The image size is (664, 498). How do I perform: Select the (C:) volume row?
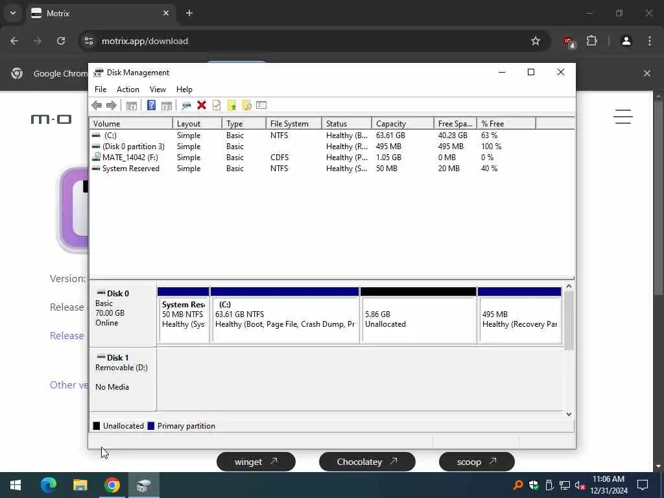[x=331, y=136]
